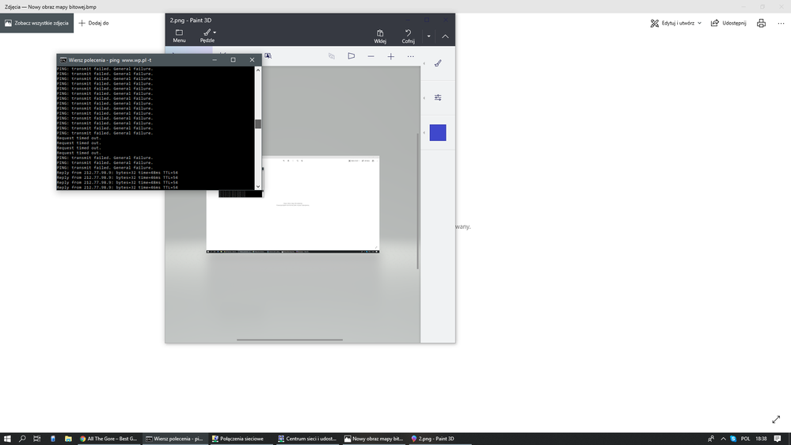Click the magic select icon in Paint 3D toolbar

point(268,56)
